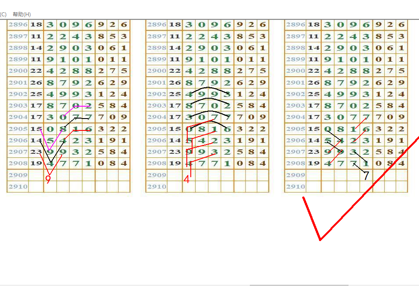Image resolution: width=419 pixels, height=286 pixels.
Task: Select period 2904 in the middle table
Action: 157,117
